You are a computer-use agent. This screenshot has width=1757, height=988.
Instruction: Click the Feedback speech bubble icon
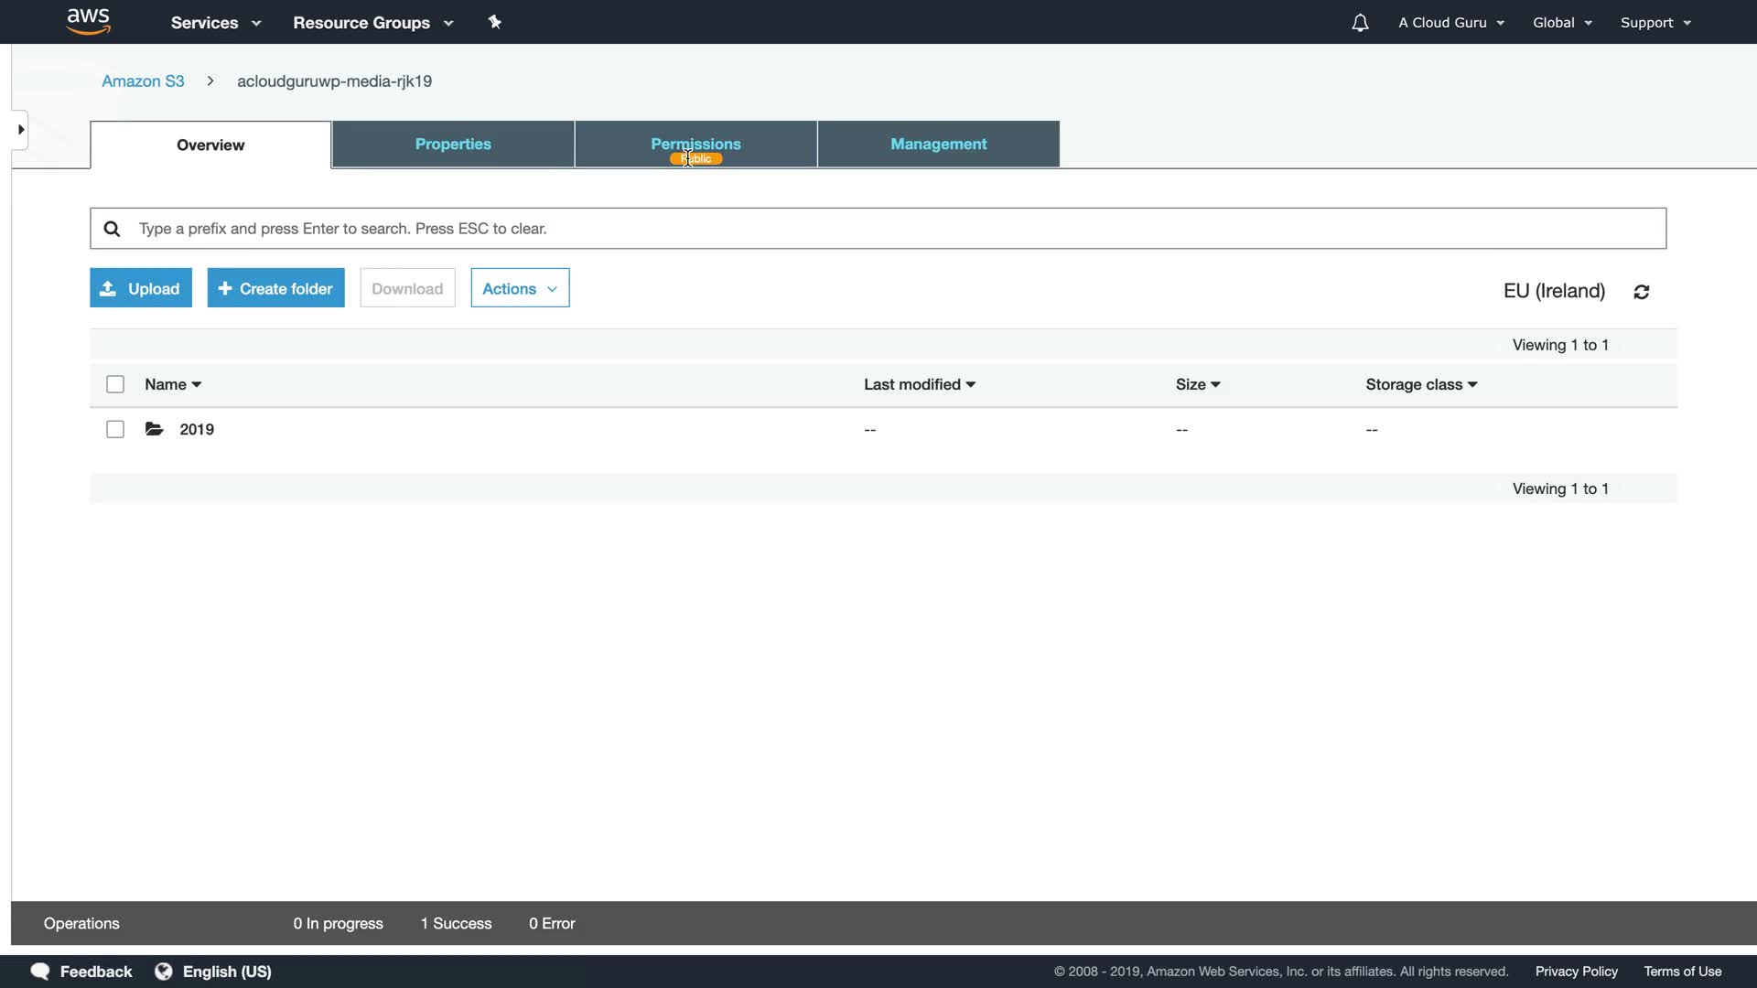[40, 972]
